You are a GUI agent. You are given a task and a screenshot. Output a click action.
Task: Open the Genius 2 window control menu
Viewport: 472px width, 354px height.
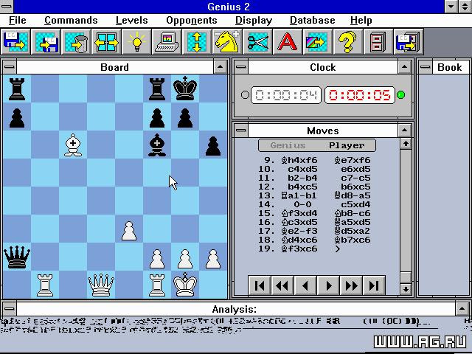click(x=6, y=7)
